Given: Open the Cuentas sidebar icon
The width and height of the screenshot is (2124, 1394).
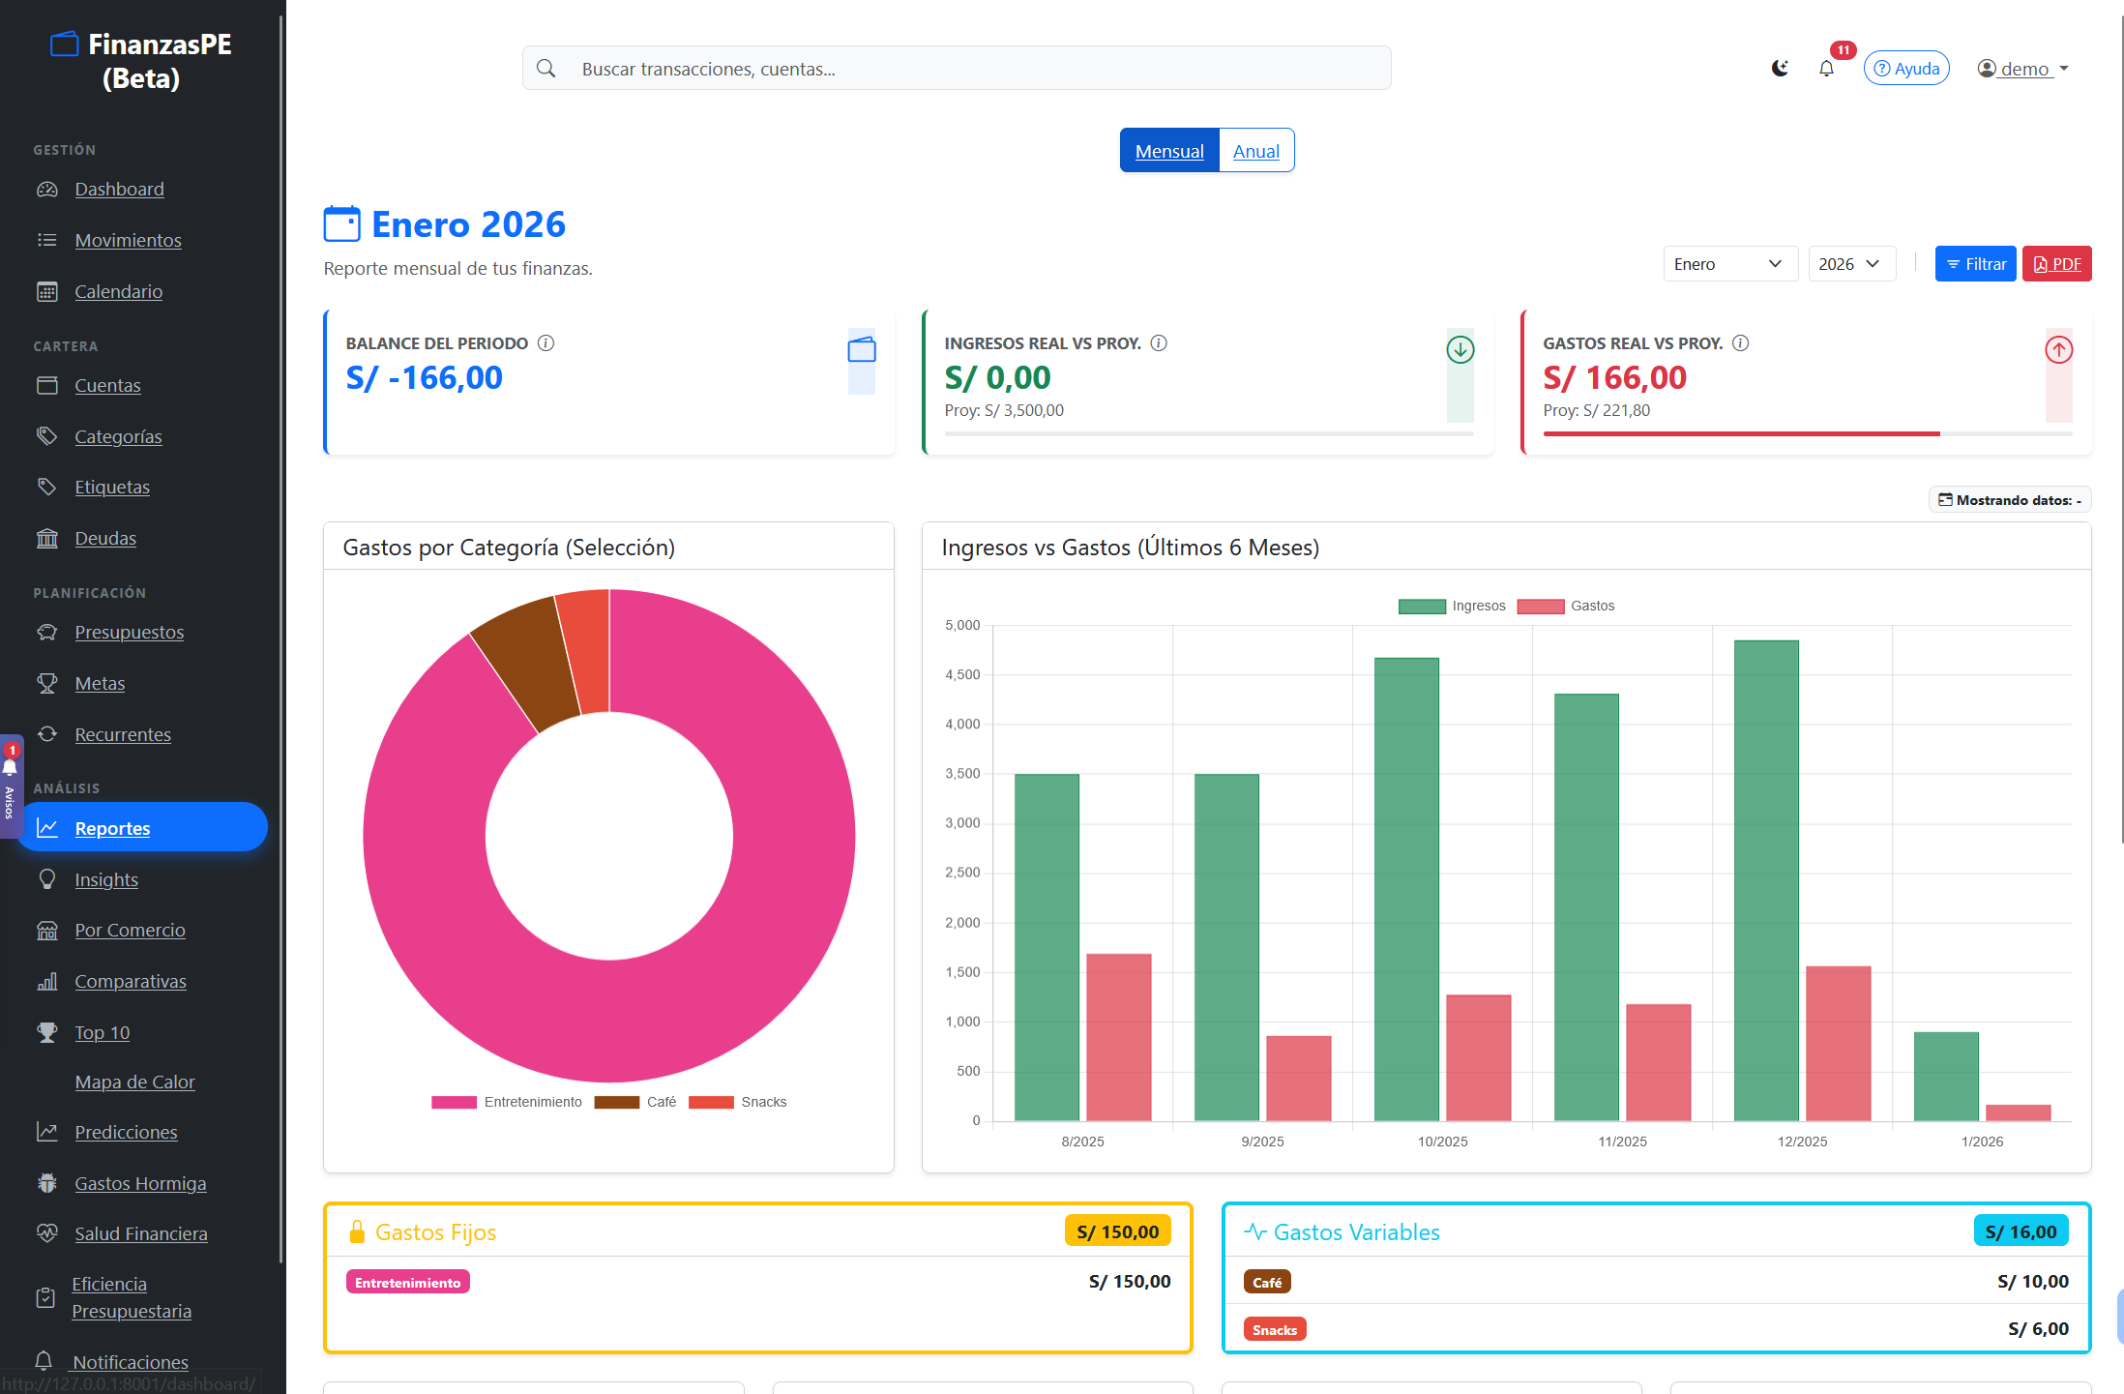Looking at the screenshot, I should 46,385.
